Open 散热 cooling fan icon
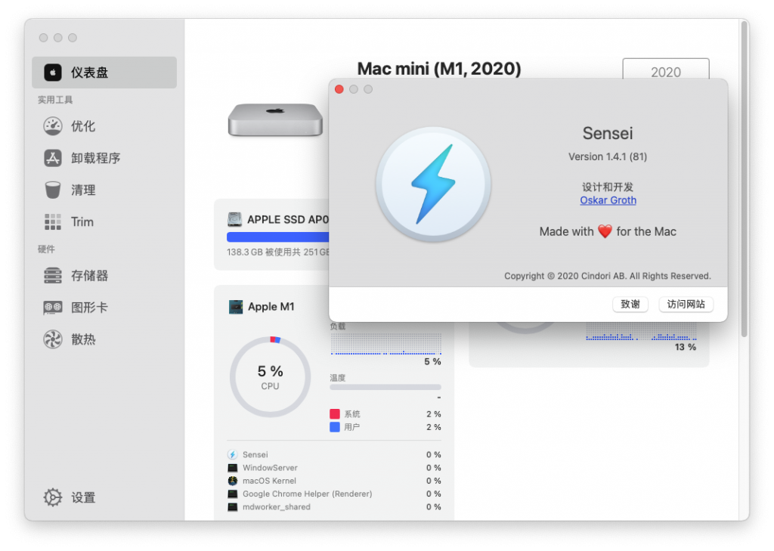This screenshot has height=551, width=774. [53, 339]
